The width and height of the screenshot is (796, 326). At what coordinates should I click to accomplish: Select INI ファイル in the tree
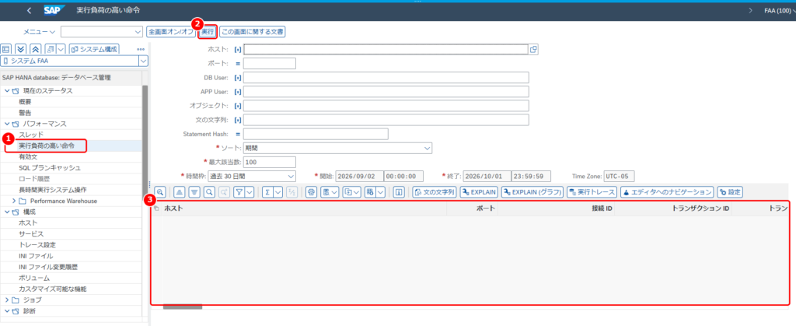36,256
